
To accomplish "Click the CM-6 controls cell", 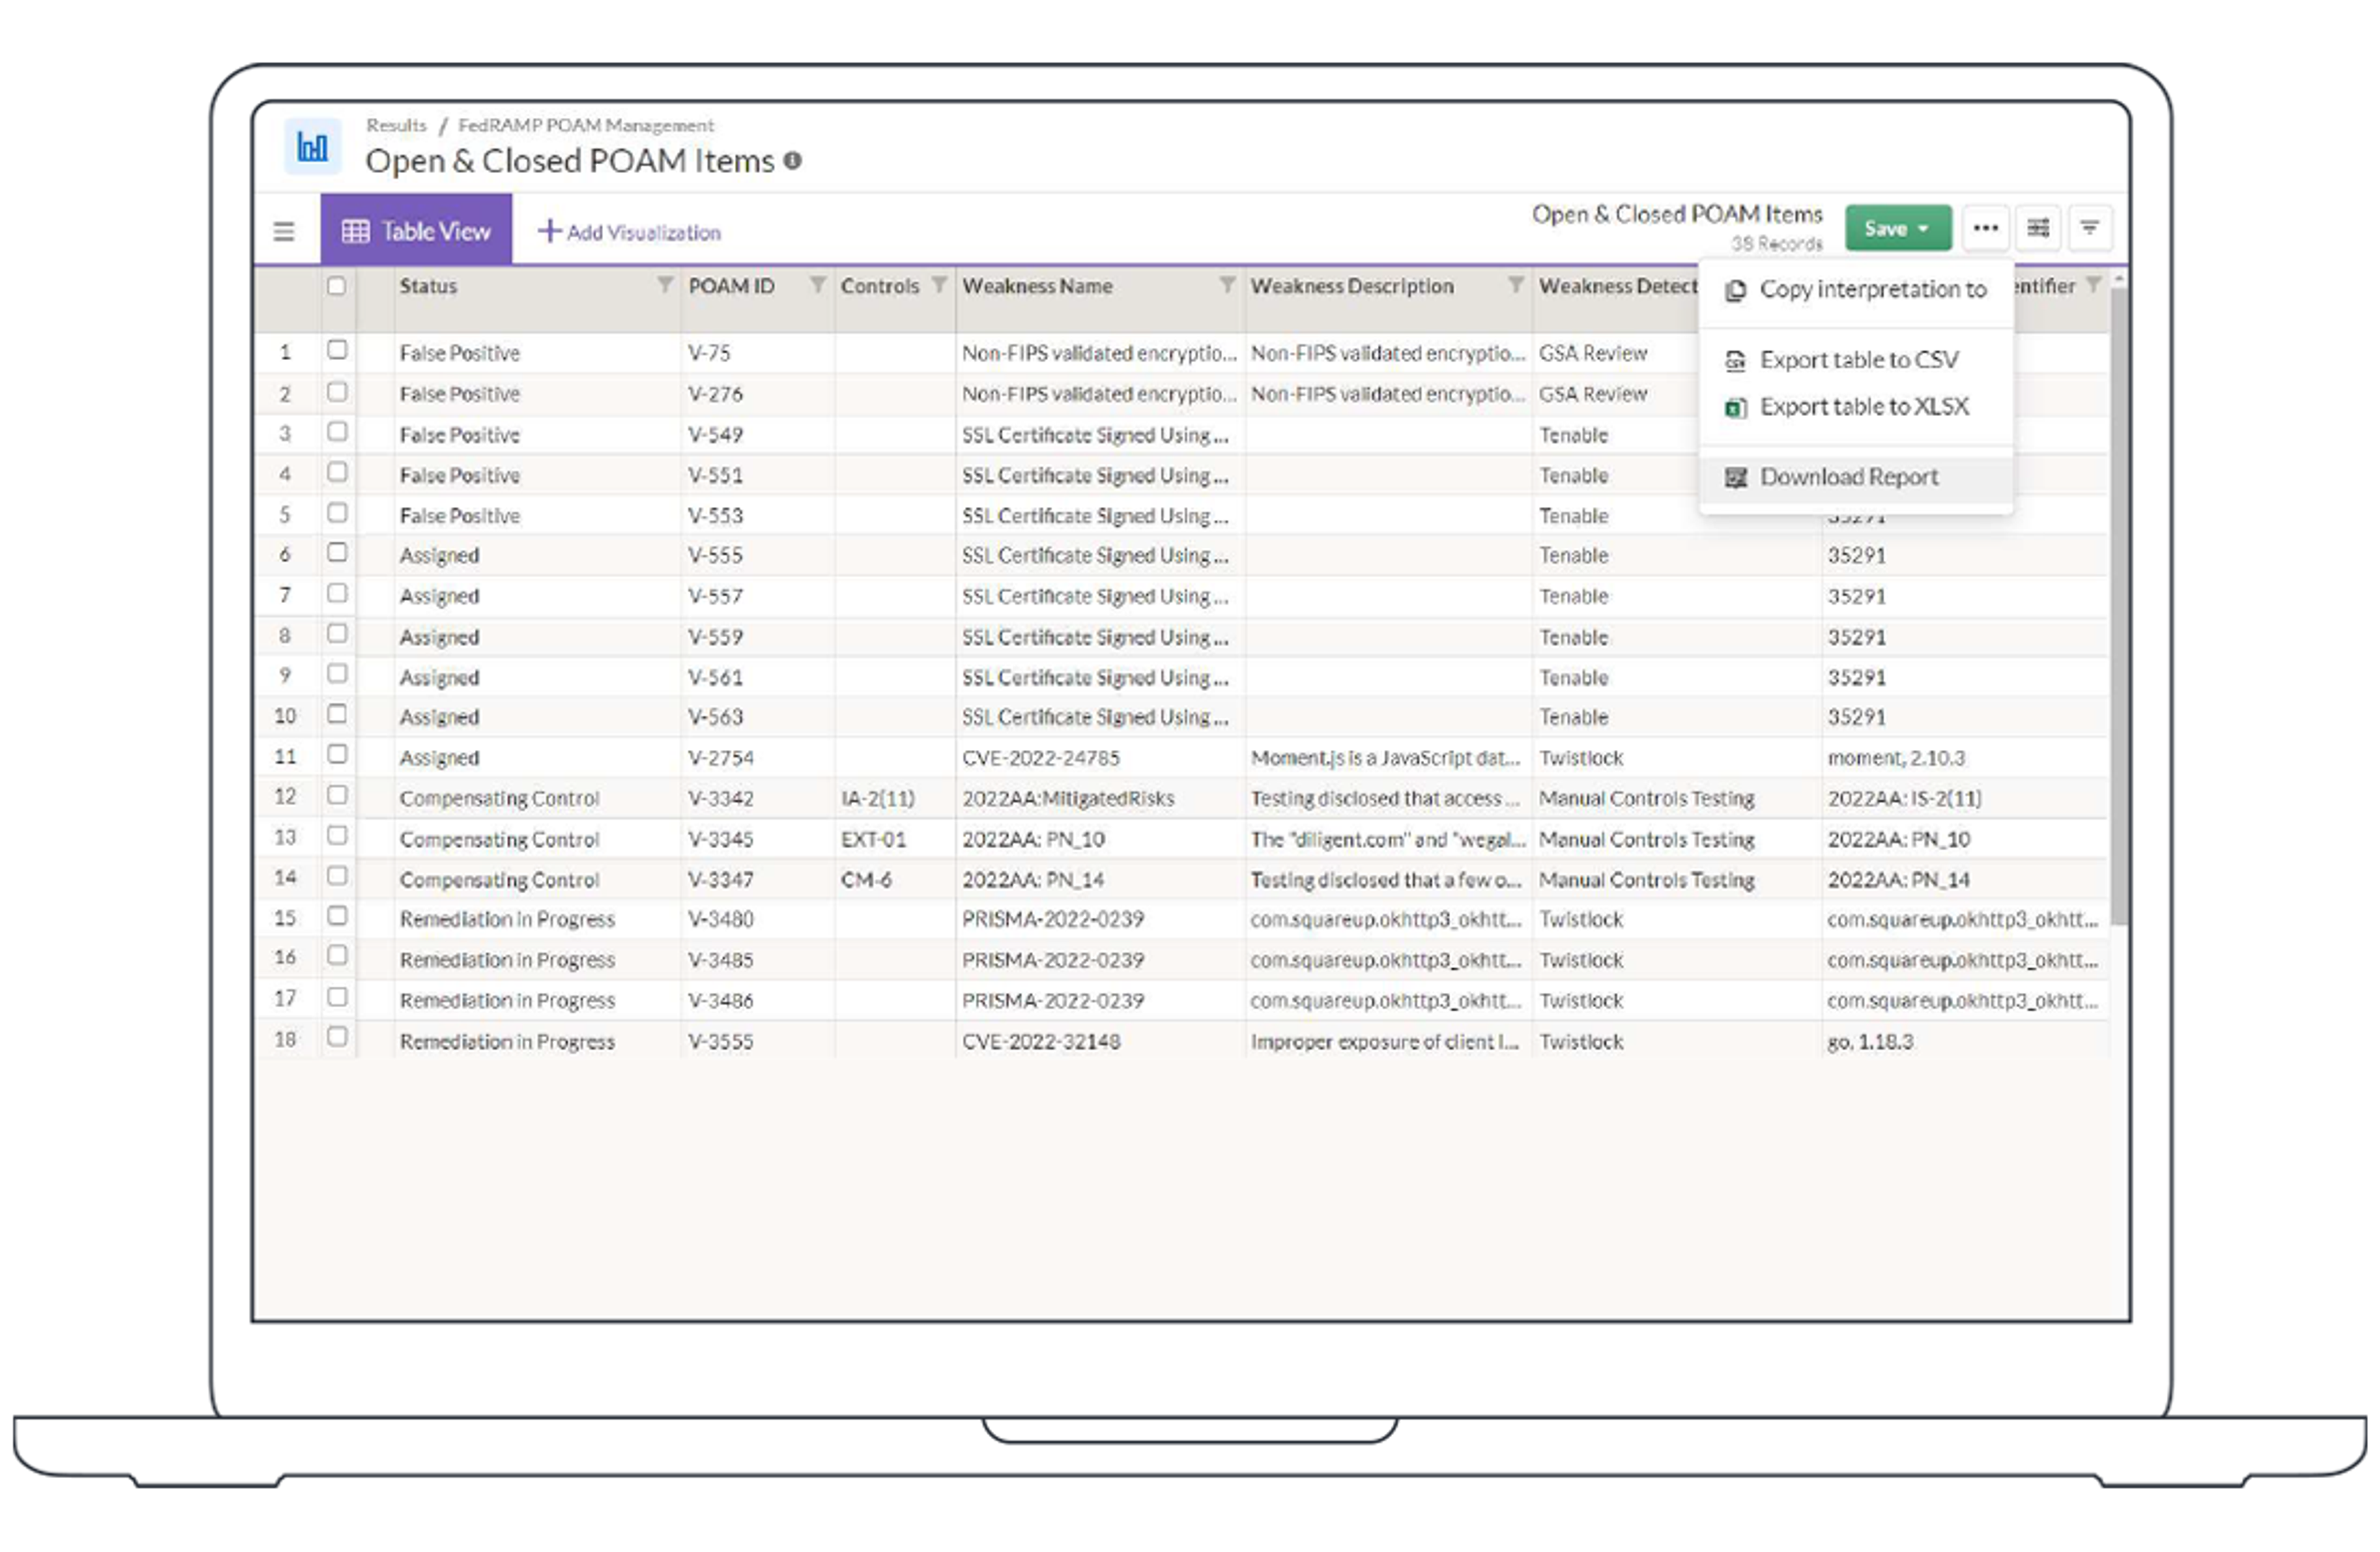I will [x=896, y=880].
